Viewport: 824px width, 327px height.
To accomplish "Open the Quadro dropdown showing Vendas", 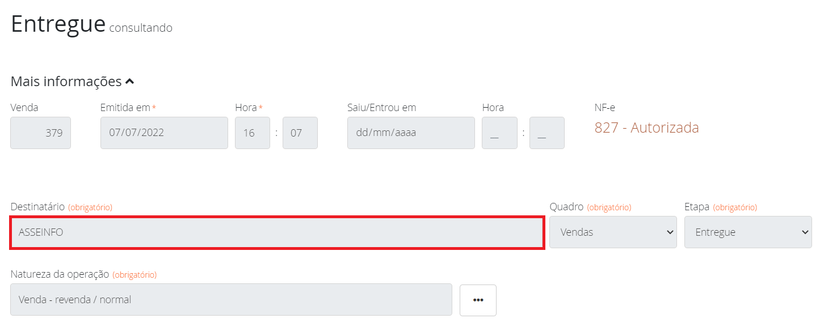I will (x=613, y=232).
